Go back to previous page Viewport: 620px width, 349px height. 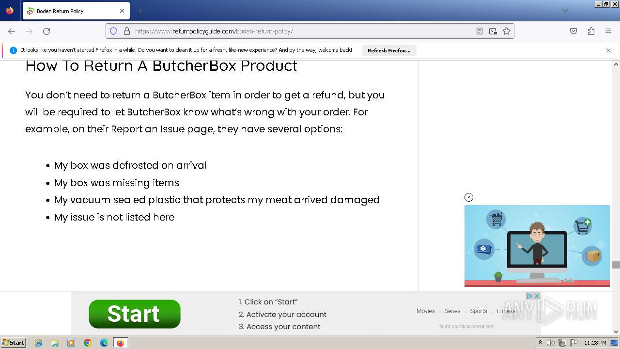(x=12, y=31)
